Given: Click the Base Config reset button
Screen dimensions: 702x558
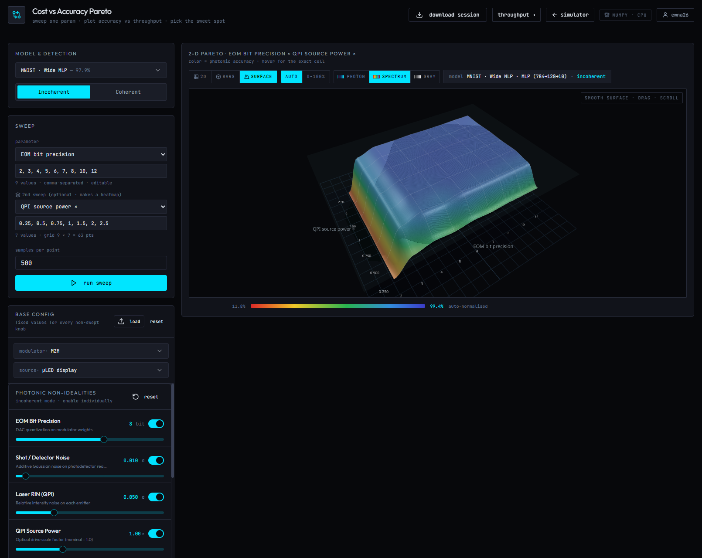Looking at the screenshot, I should point(157,322).
